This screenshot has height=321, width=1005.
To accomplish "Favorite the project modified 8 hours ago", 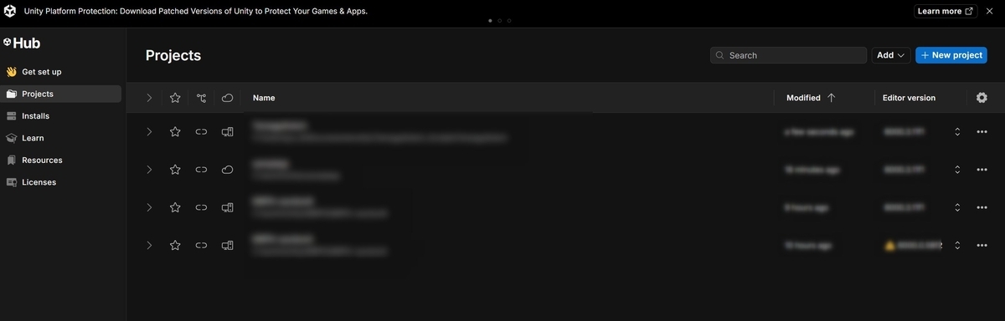I will coord(175,207).
